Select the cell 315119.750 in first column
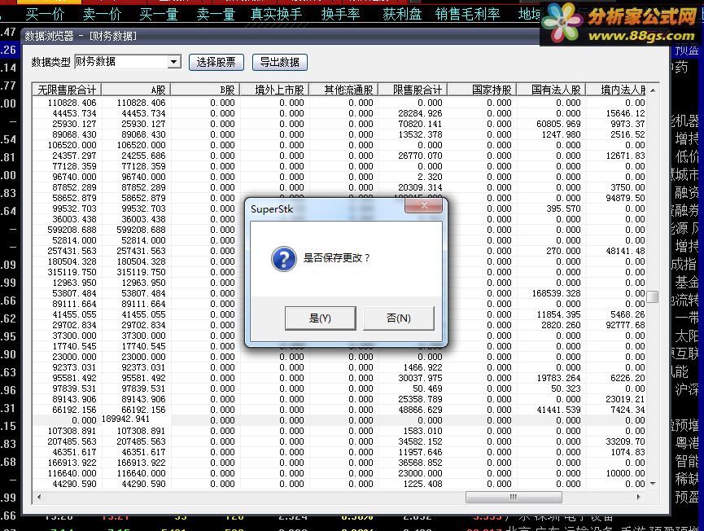 [x=72, y=272]
